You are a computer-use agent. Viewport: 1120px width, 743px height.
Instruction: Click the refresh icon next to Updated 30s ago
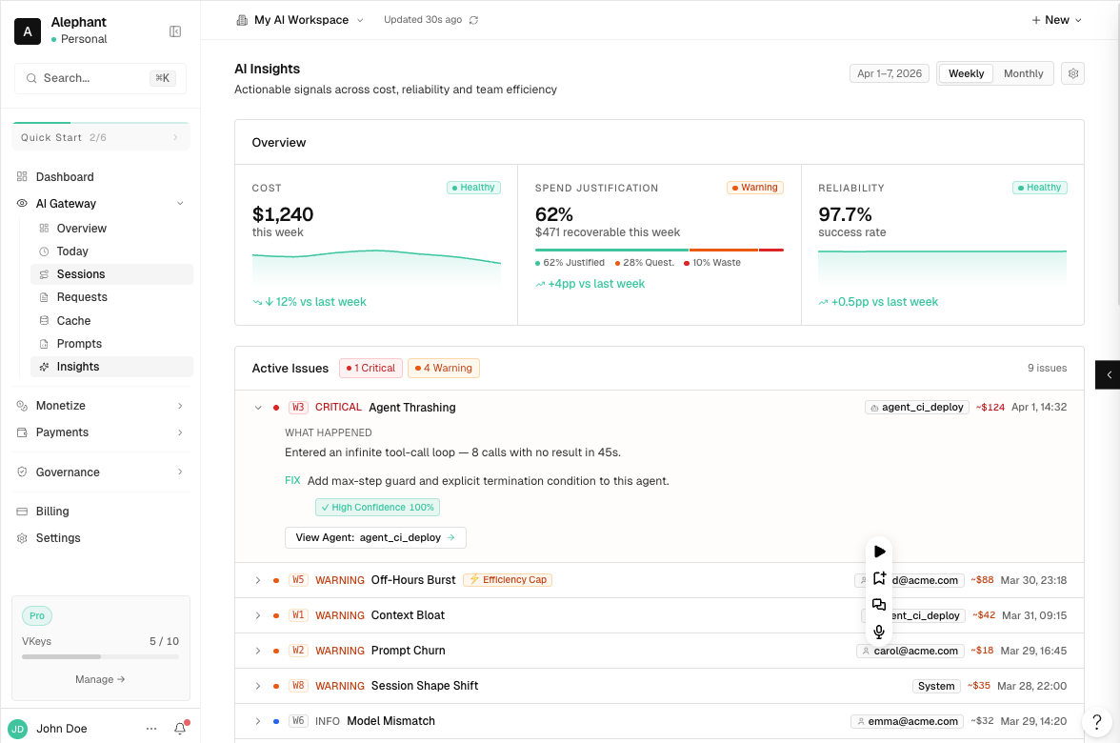click(473, 20)
